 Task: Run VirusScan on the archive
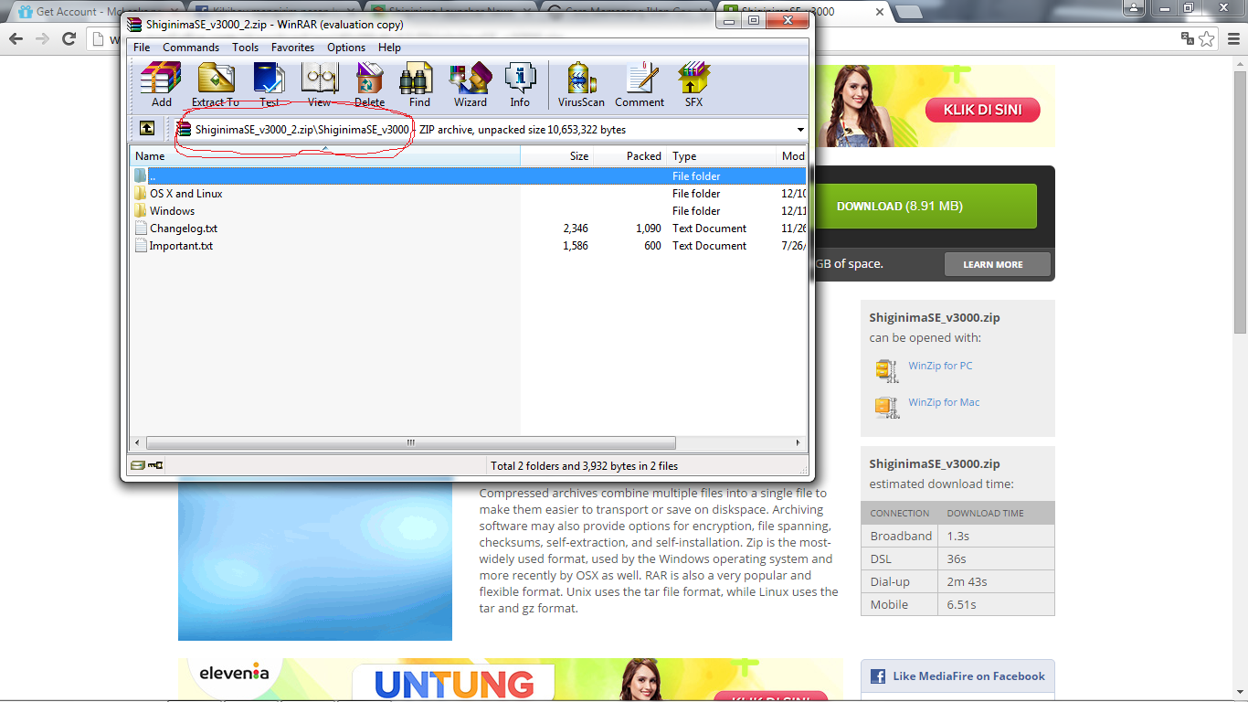[581, 85]
